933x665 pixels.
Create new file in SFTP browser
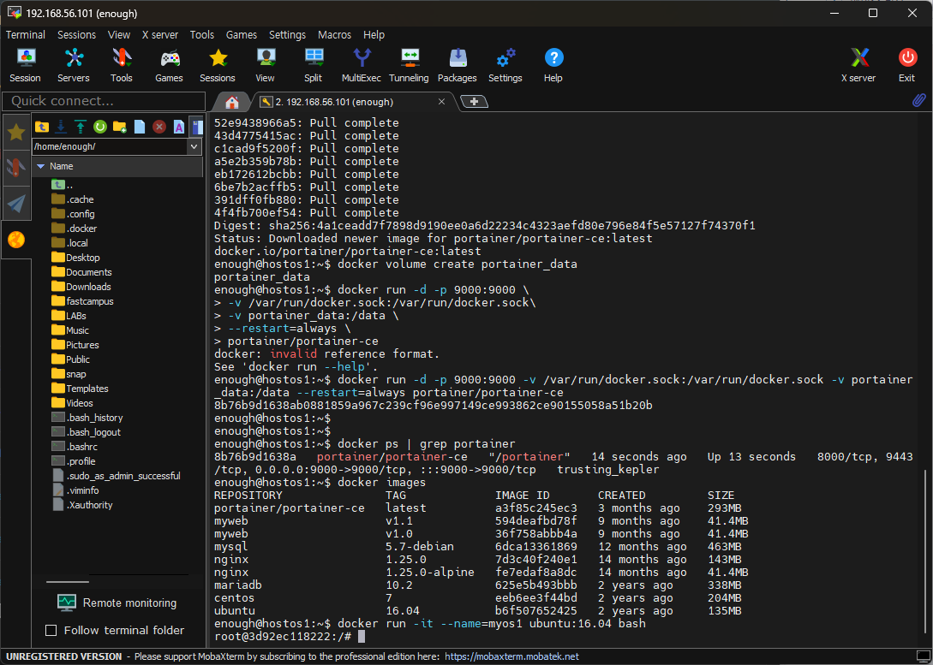[x=140, y=126]
